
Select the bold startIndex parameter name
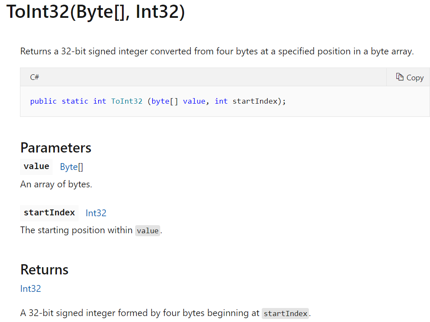pos(49,212)
